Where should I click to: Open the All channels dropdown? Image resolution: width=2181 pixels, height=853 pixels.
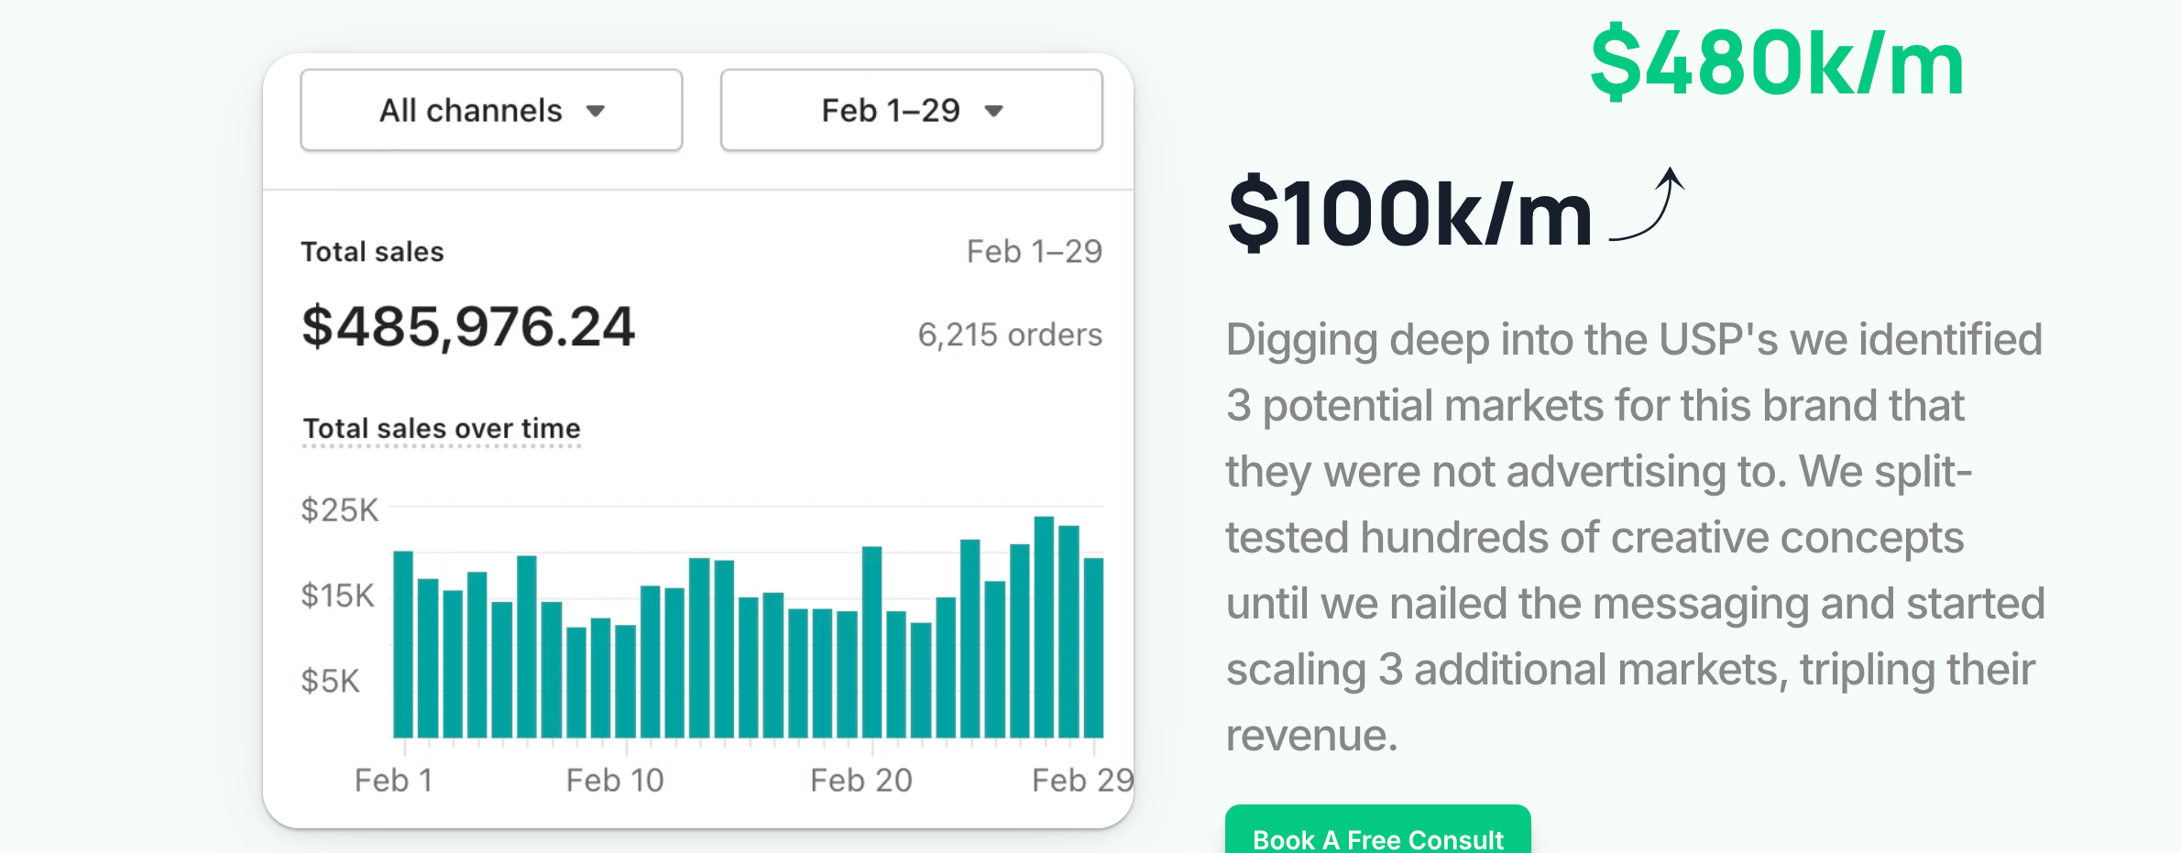pos(491,110)
